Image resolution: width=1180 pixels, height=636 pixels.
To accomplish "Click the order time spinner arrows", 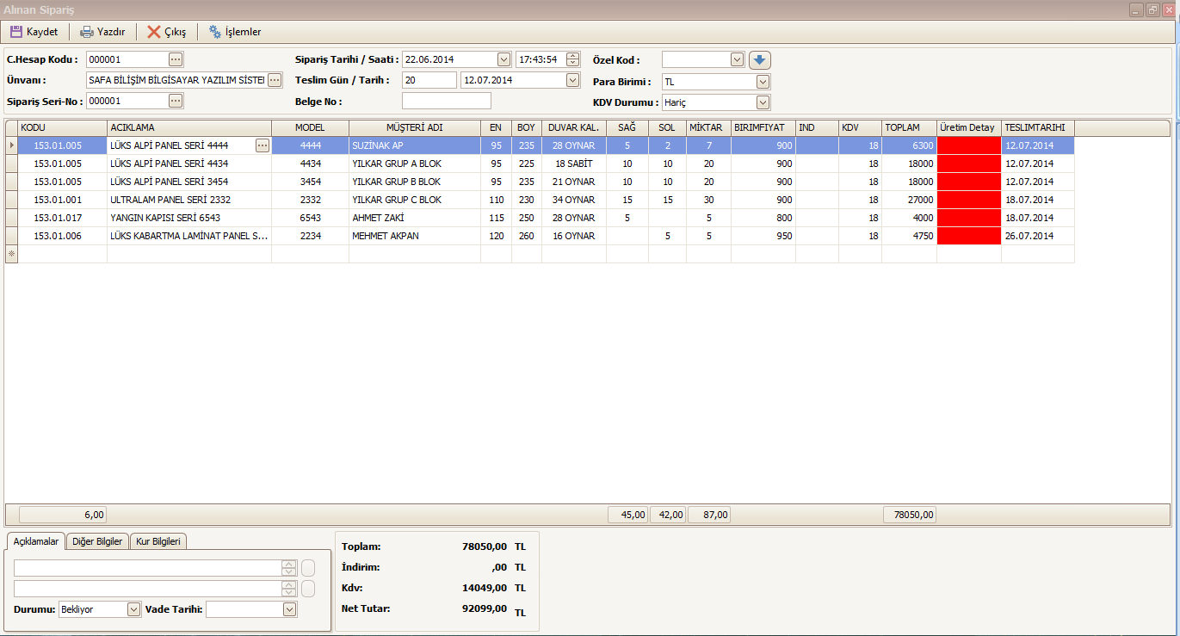I will click(573, 59).
